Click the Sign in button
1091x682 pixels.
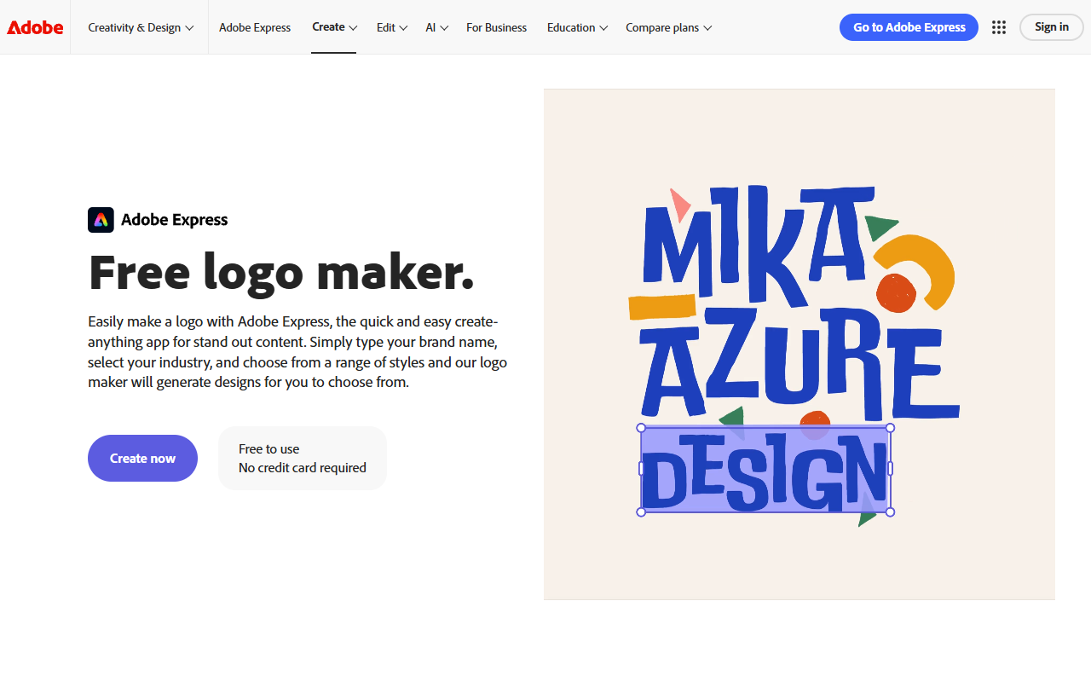pos(1052,27)
